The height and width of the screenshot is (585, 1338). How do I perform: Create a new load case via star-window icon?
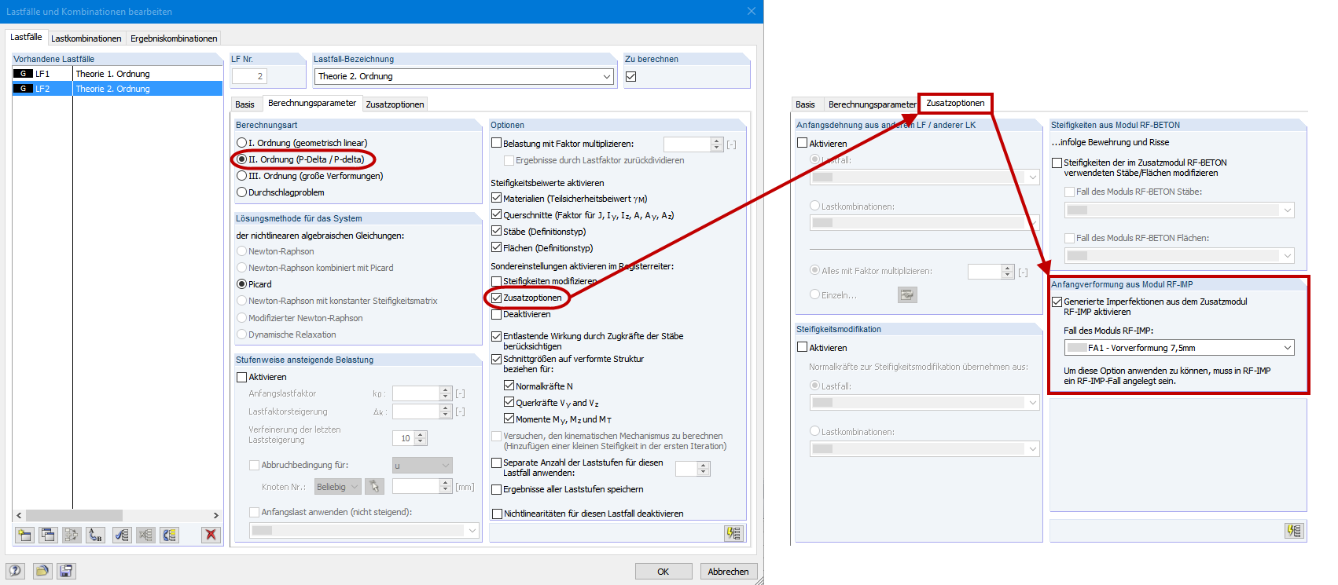click(x=24, y=536)
